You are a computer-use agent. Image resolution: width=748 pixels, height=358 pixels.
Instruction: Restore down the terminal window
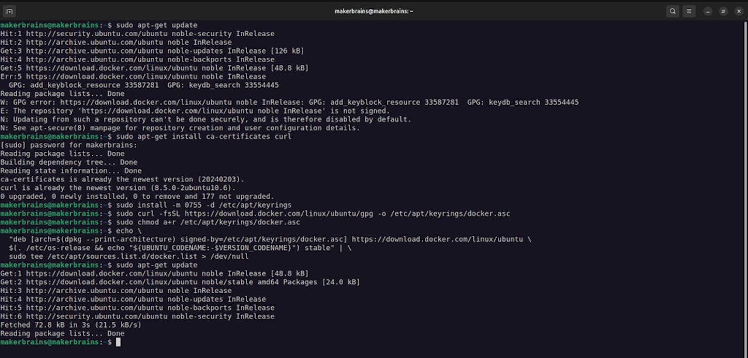pyautogui.click(x=723, y=11)
